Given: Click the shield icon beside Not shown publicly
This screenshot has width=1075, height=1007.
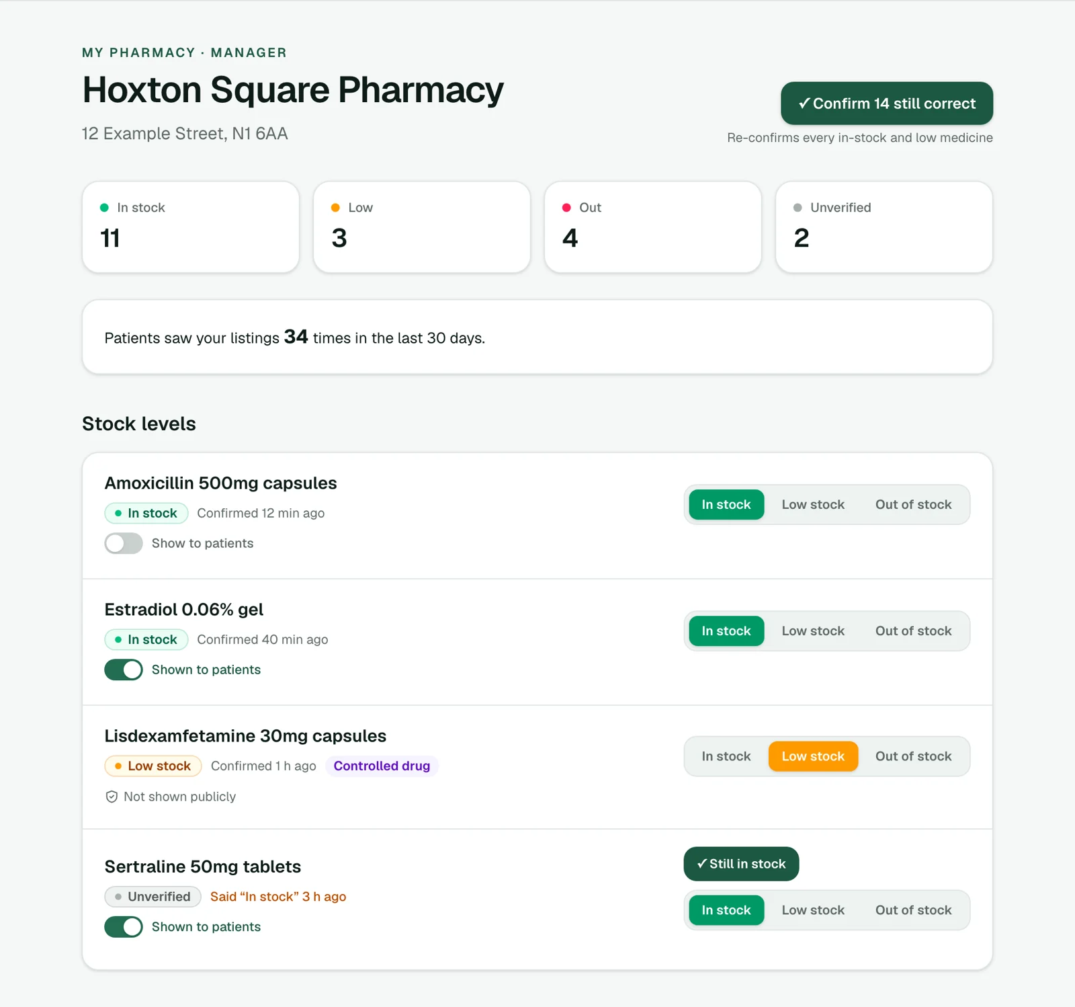Looking at the screenshot, I should (112, 797).
